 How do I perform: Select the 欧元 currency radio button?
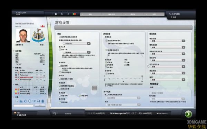point(106,62)
